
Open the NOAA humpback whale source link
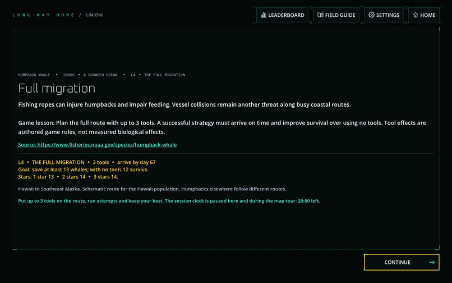[x=98, y=145]
